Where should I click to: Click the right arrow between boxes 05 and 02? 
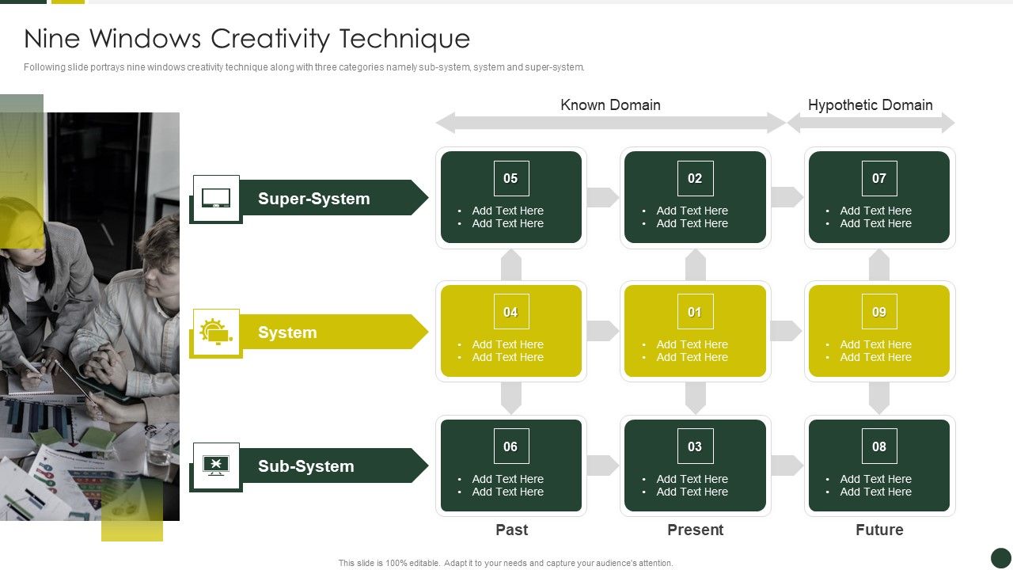point(602,197)
